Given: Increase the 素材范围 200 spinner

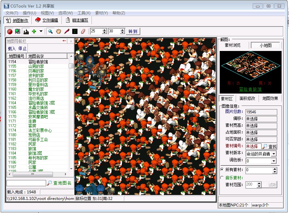Looking at the screenshot, I should (x=259, y=183).
